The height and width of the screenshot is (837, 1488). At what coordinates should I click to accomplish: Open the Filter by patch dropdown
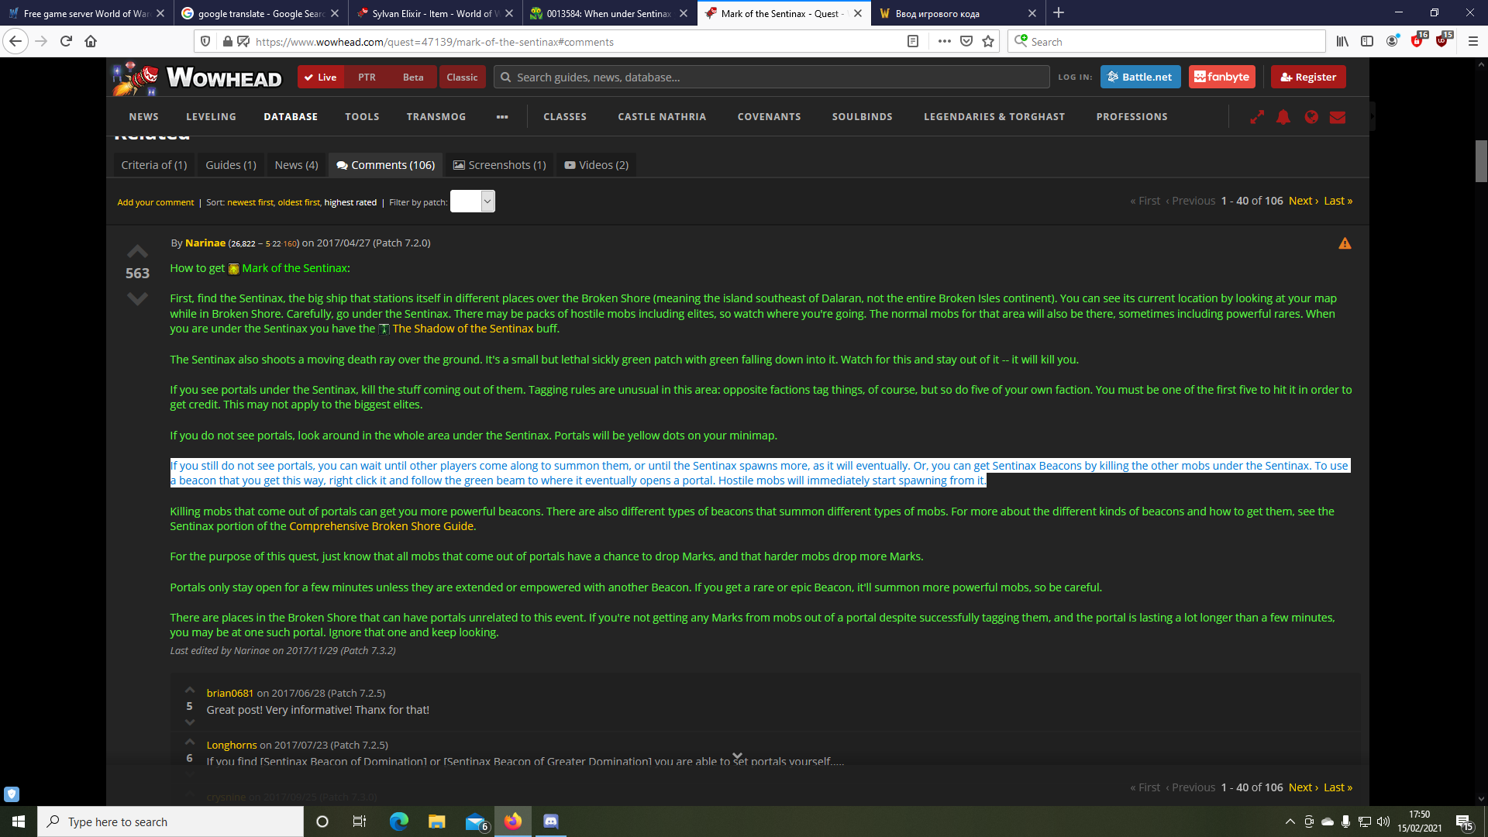click(473, 201)
